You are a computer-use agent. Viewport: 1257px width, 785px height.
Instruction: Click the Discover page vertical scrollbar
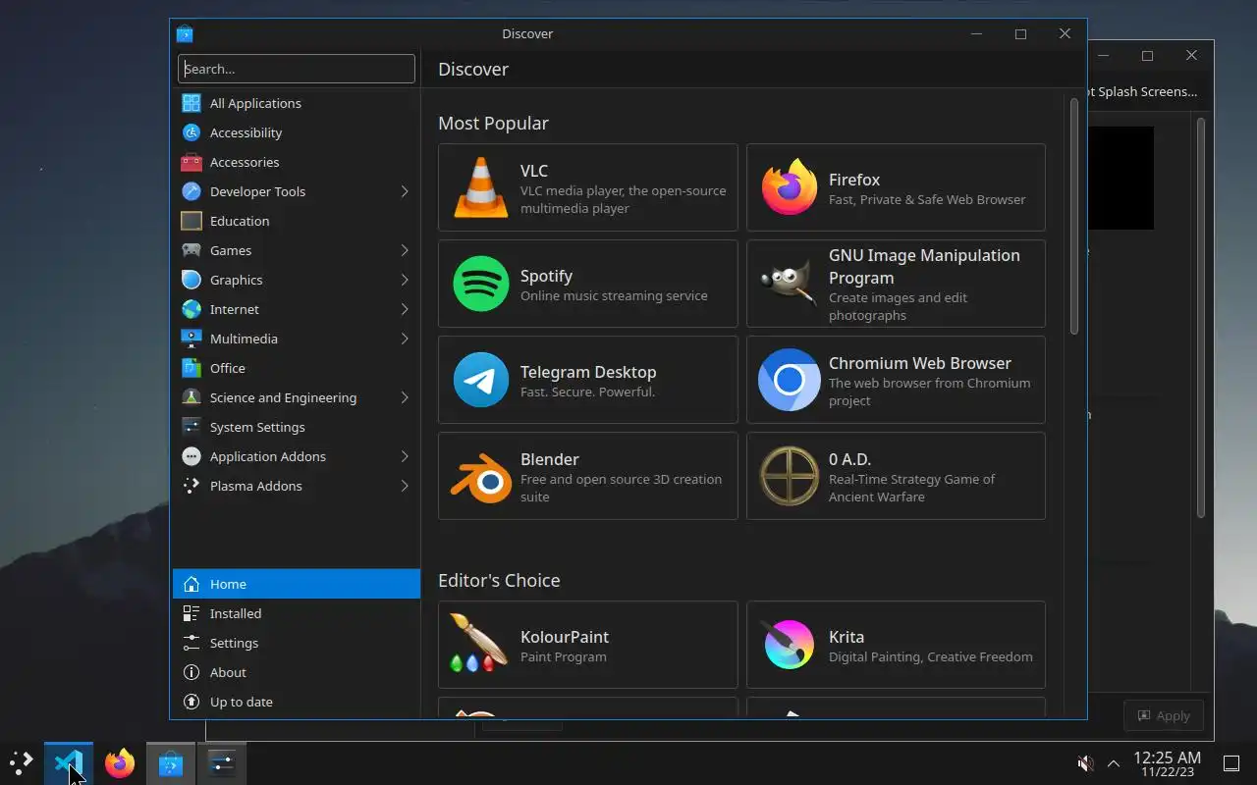[1074, 216]
